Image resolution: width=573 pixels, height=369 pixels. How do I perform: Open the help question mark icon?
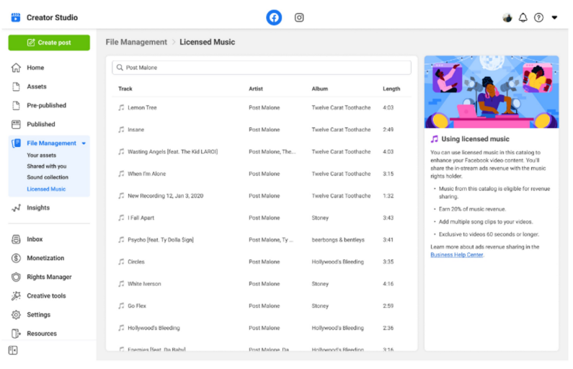(538, 17)
